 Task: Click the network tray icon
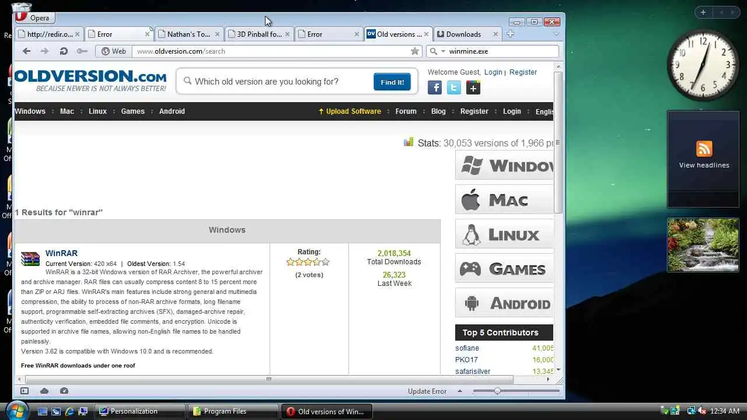coord(690,411)
